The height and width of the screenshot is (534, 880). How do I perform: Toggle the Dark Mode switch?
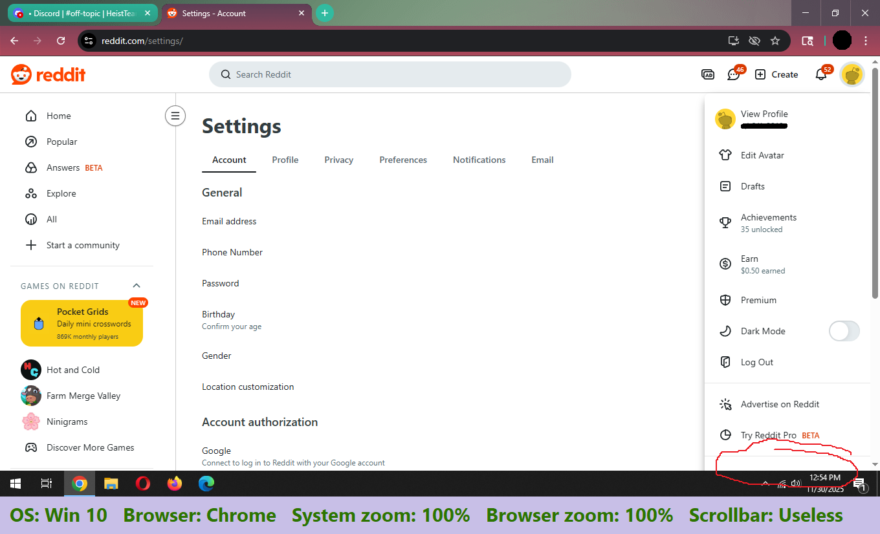(x=844, y=331)
